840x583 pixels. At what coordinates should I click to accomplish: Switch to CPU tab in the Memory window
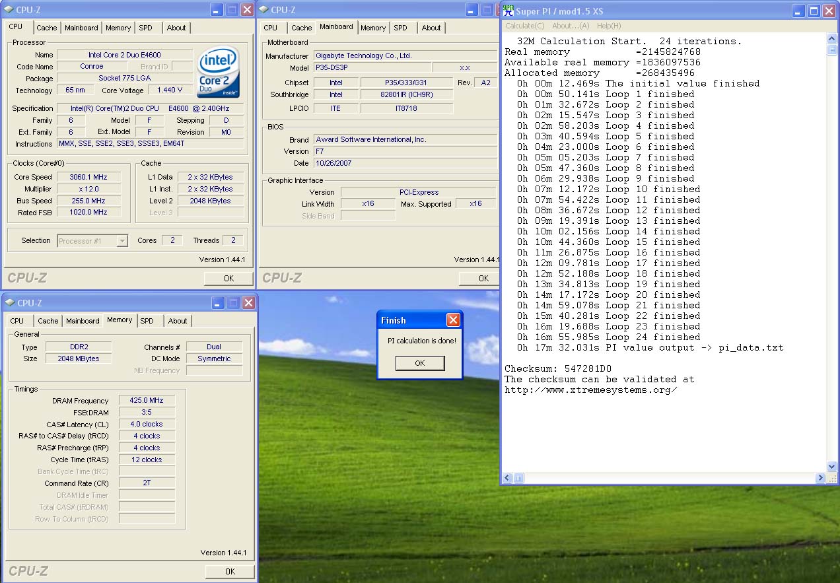(x=17, y=321)
